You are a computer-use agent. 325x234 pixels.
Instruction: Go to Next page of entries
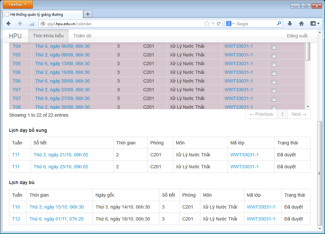pyautogui.click(x=299, y=114)
